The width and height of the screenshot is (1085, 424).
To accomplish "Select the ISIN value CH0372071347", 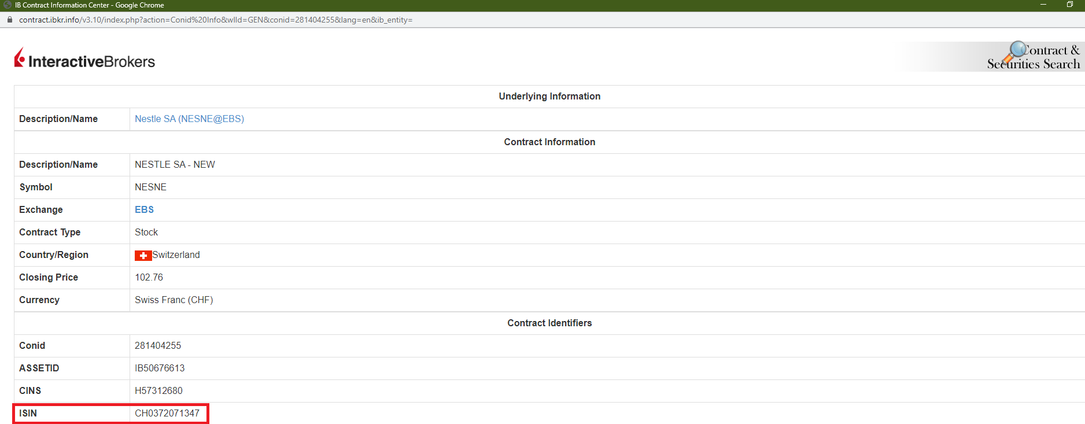I will (x=167, y=413).
